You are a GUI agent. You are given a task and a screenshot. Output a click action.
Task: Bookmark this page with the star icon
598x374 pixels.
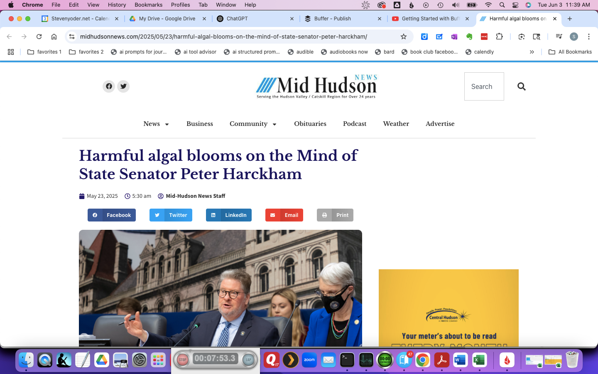pos(403,37)
